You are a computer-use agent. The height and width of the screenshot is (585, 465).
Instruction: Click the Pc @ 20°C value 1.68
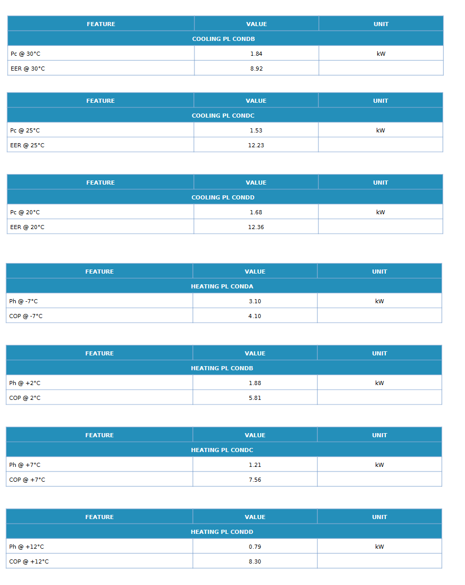point(256,212)
